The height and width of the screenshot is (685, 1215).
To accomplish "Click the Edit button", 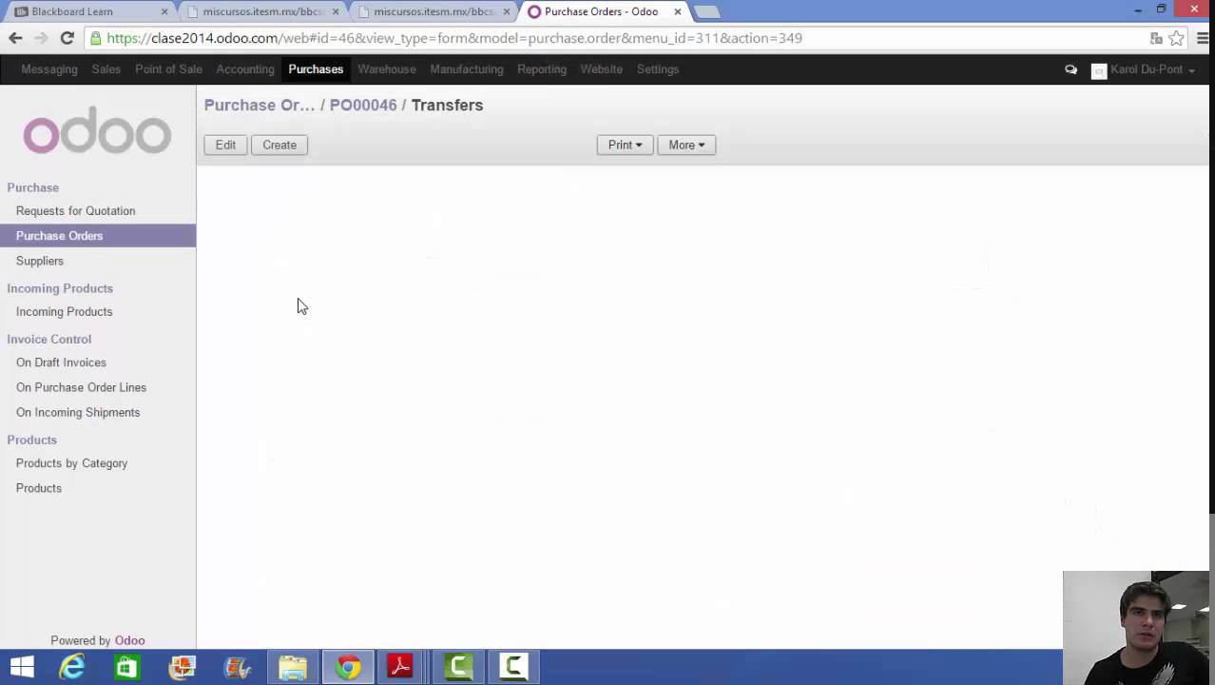I will 225,145.
